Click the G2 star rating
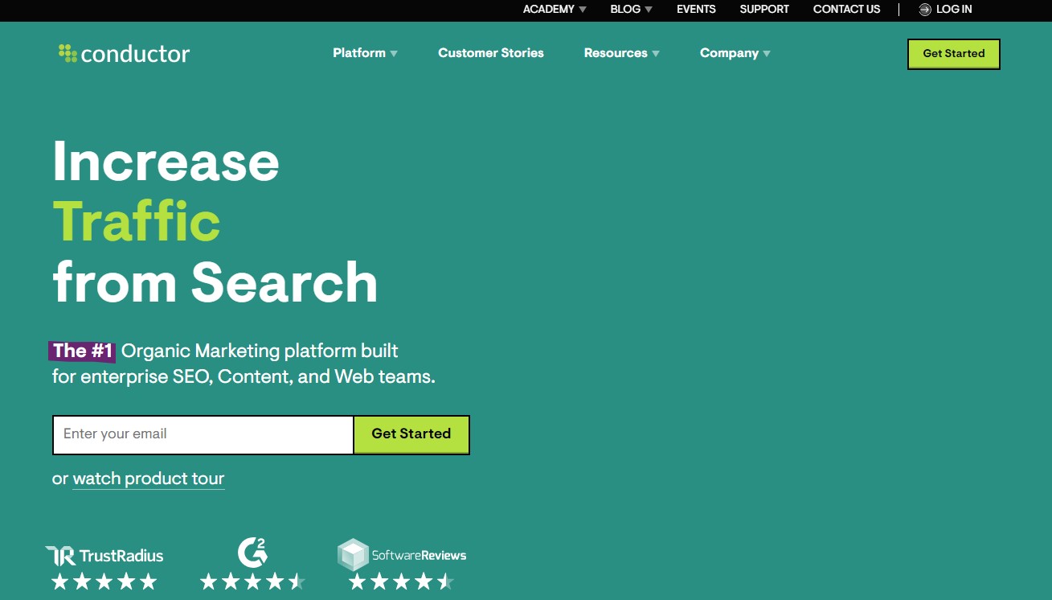The width and height of the screenshot is (1052, 600). (252, 582)
